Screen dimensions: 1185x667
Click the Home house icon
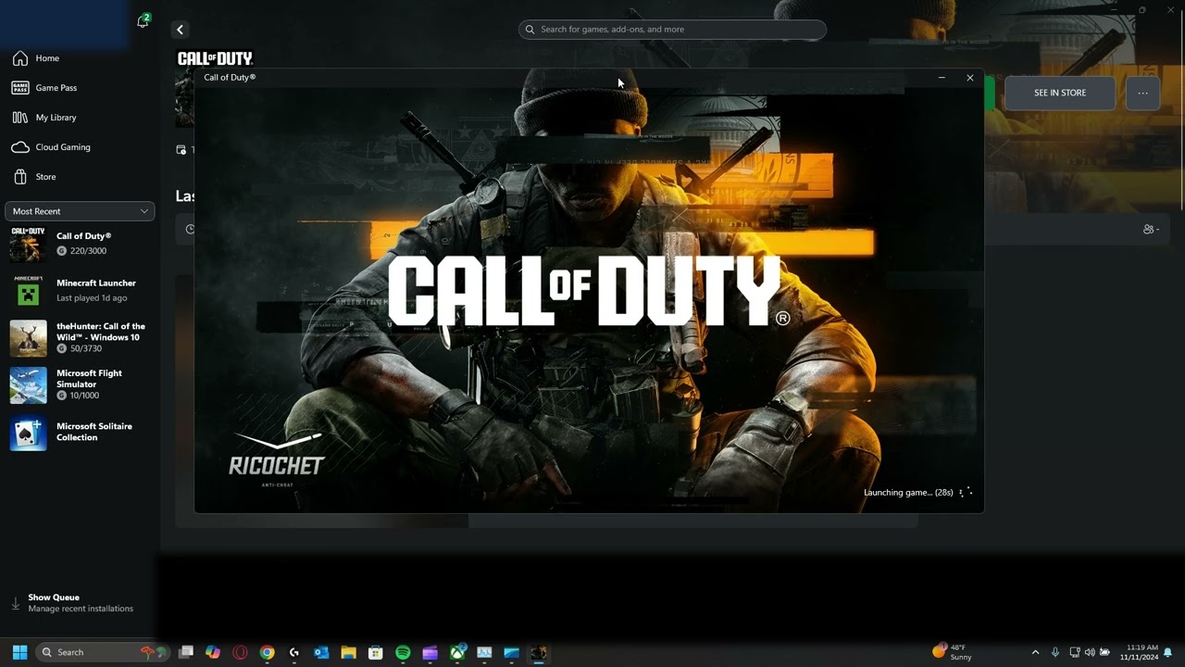click(x=19, y=58)
